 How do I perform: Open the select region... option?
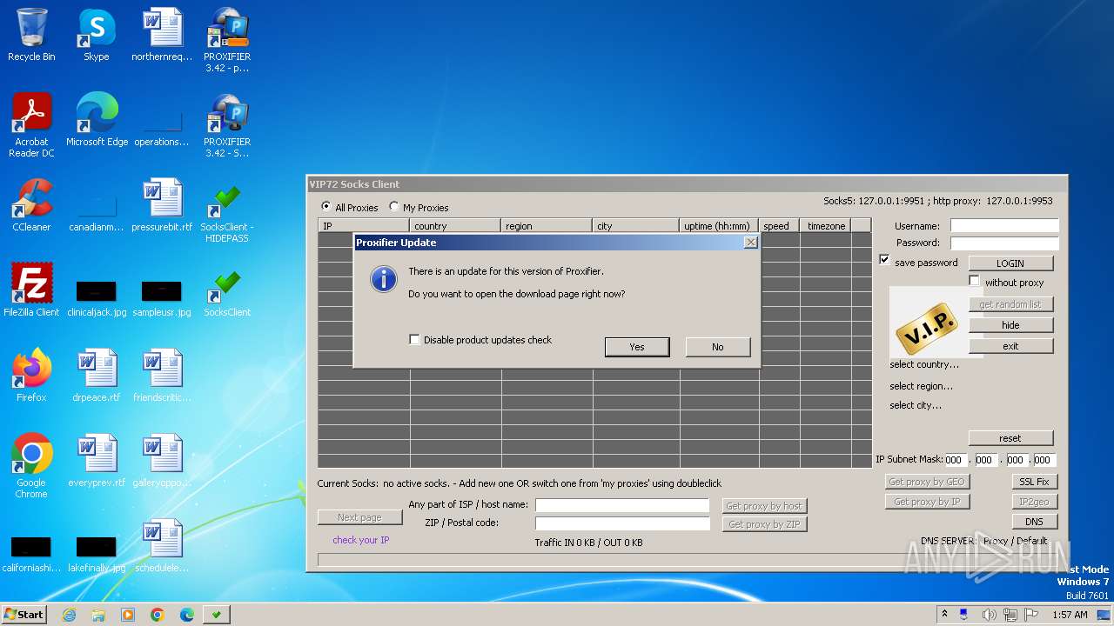tap(921, 386)
